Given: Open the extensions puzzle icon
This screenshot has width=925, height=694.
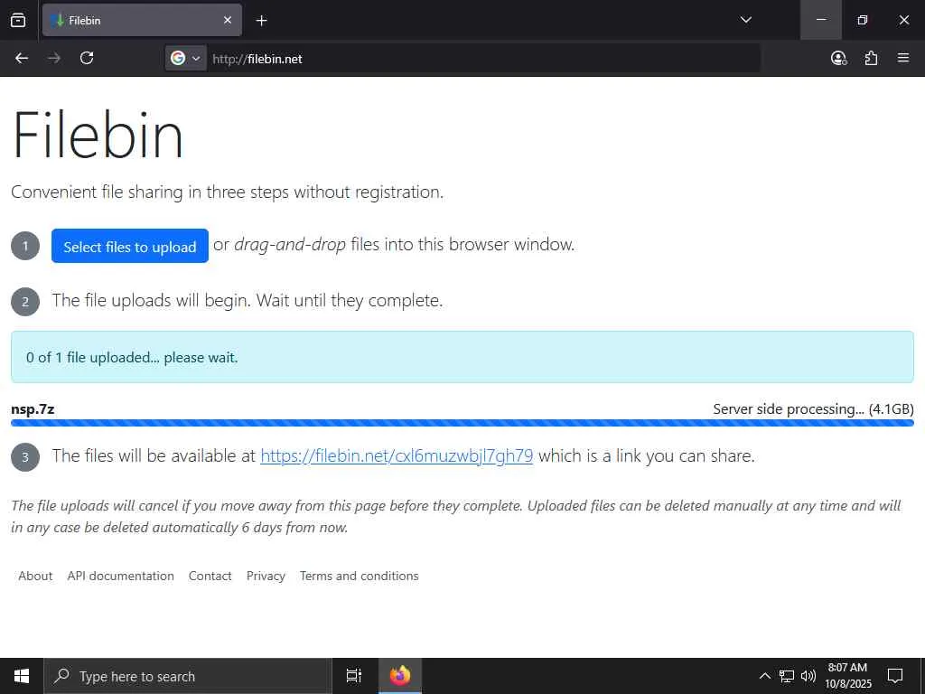Looking at the screenshot, I should tap(871, 58).
